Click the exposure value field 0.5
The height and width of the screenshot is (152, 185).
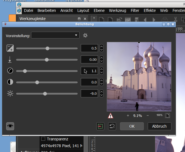tap(89, 48)
